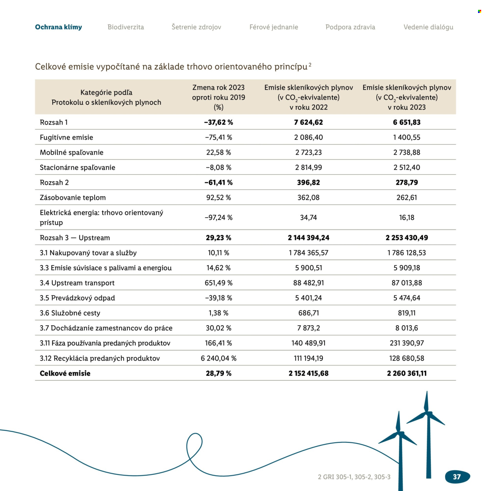491x491 pixels.
Task: Go to Podpora zdravia tab
Action: click(350, 27)
